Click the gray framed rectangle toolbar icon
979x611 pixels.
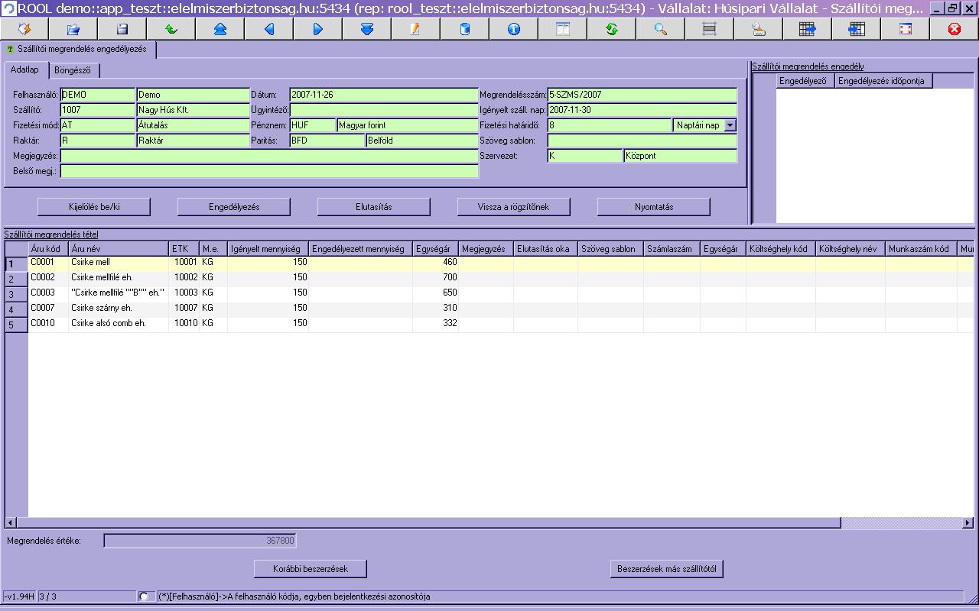tap(710, 29)
